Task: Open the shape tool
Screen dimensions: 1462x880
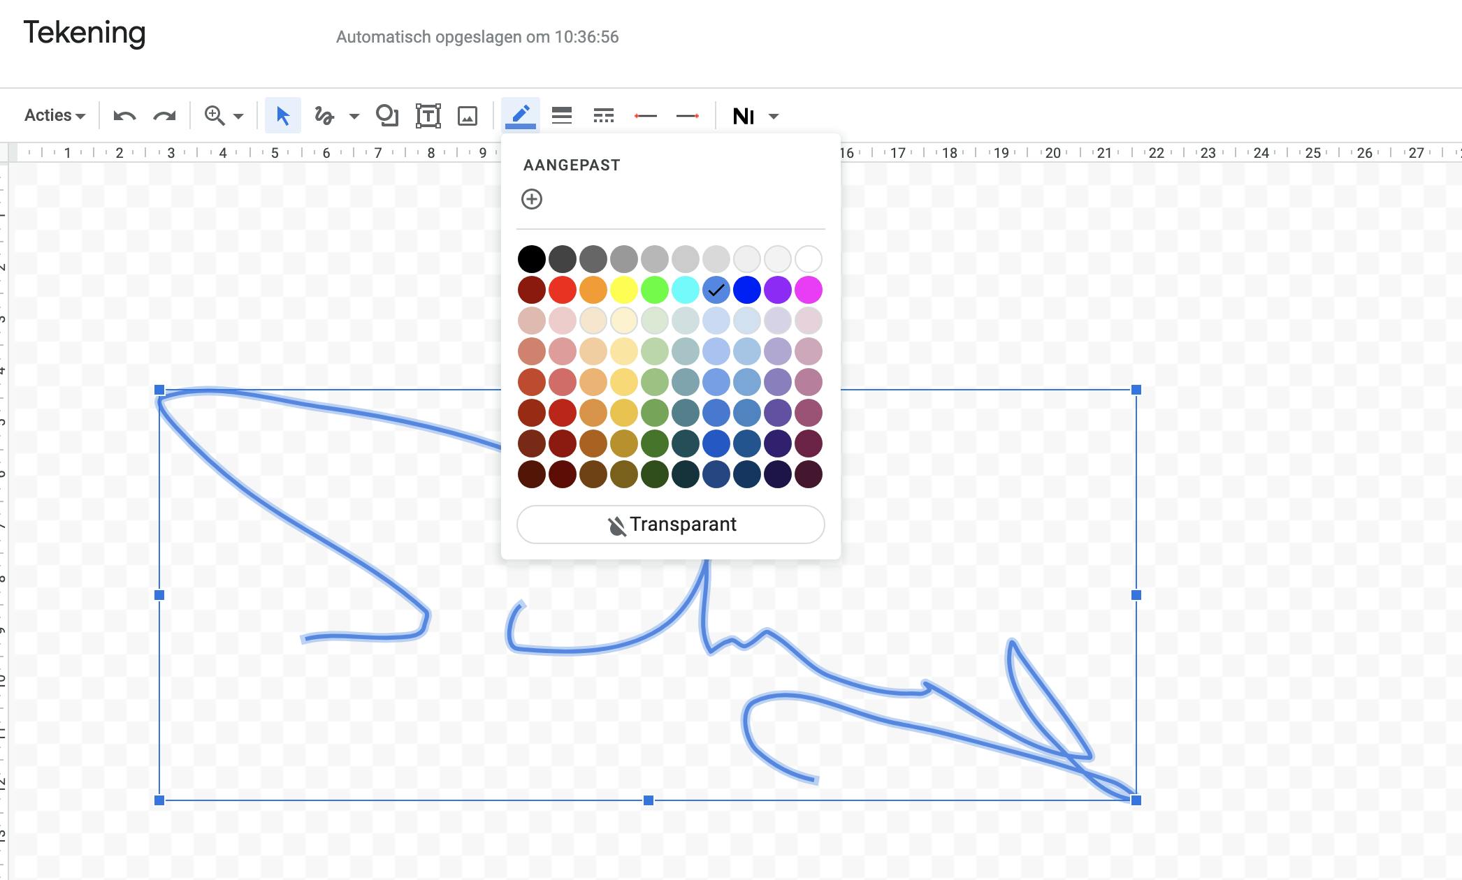Action: [x=386, y=116]
